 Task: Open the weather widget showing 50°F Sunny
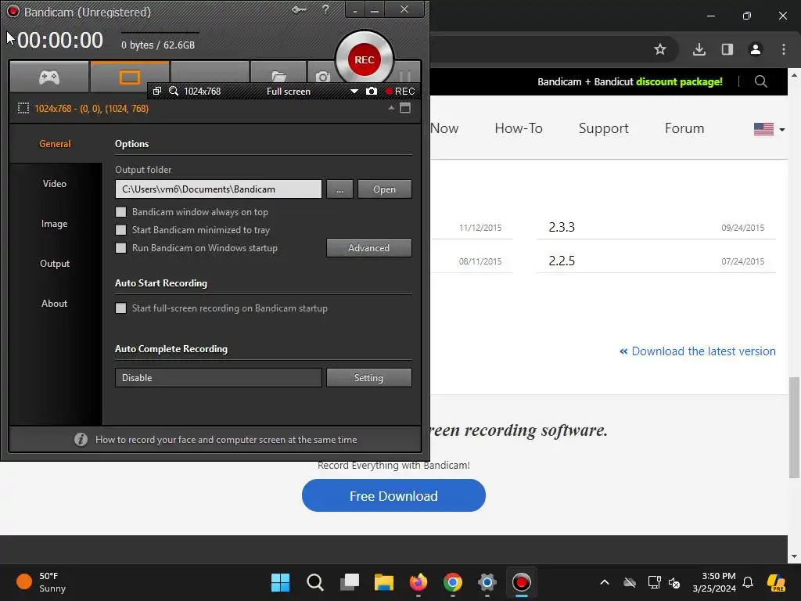[x=41, y=582]
